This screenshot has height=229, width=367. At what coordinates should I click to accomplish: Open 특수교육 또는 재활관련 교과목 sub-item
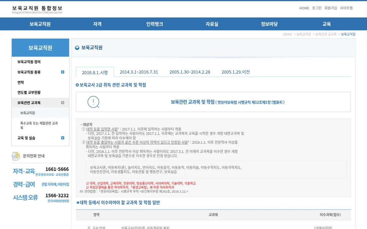(39, 125)
